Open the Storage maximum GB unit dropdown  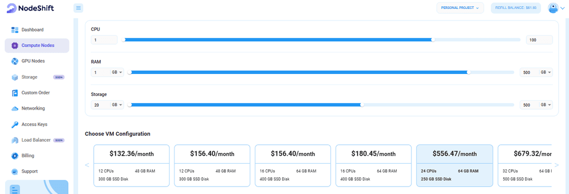click(546, 105)
